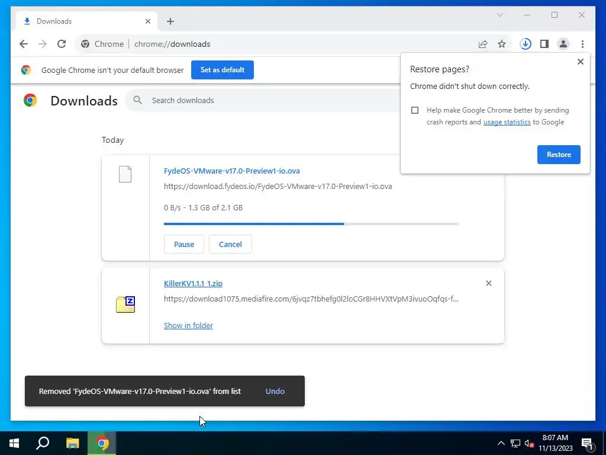Screen dimensions: 606x455
Task: Open taskbar search
Action: point(43,443)
